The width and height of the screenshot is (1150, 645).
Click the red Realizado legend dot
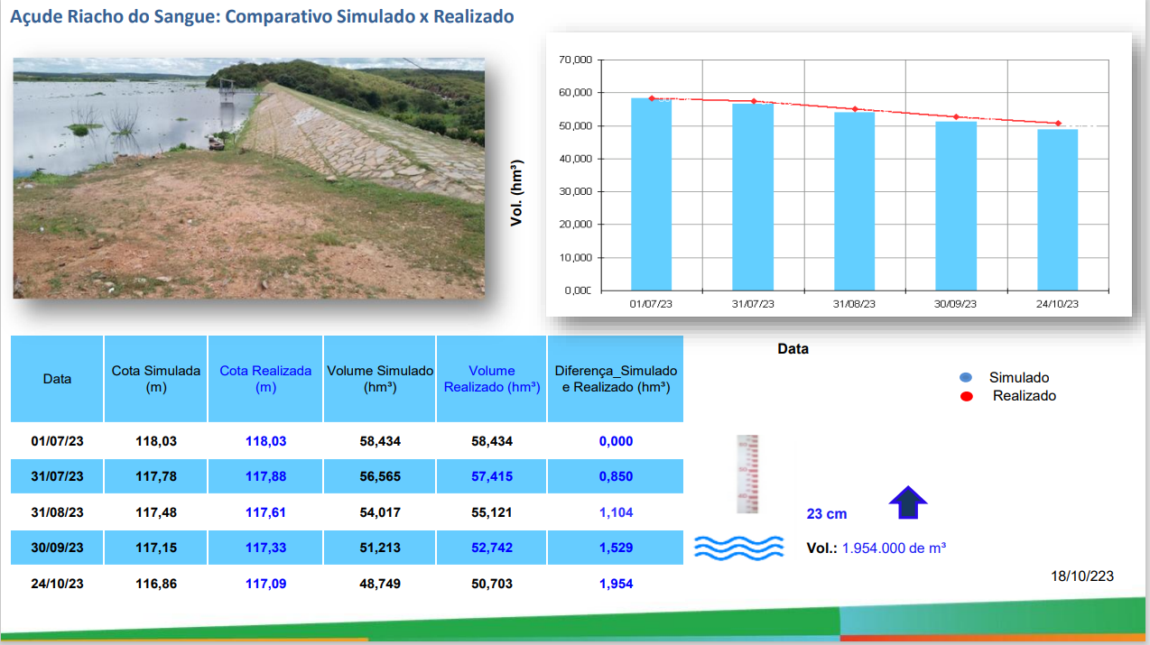click(966, 396)
